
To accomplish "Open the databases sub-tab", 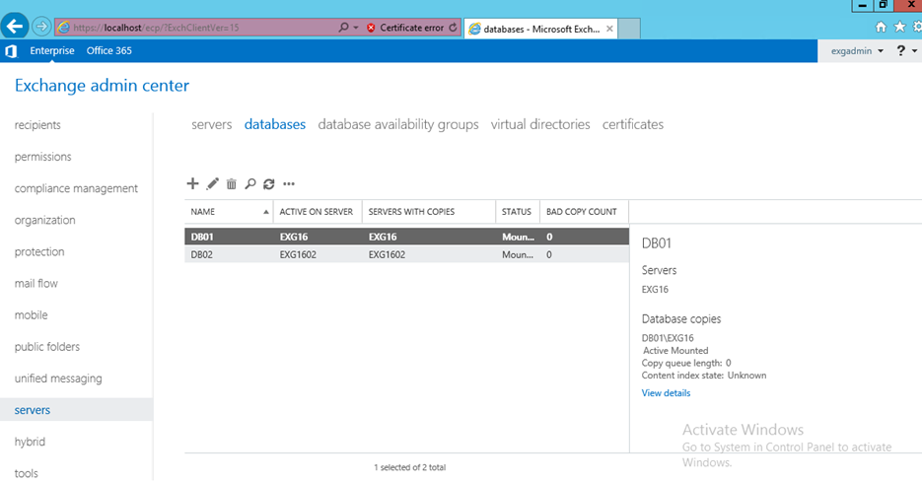I will pyautogui.click(x=274, y=124).
